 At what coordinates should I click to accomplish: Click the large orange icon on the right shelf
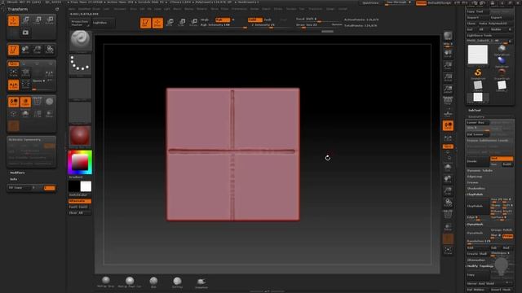[x=448, y=126]
